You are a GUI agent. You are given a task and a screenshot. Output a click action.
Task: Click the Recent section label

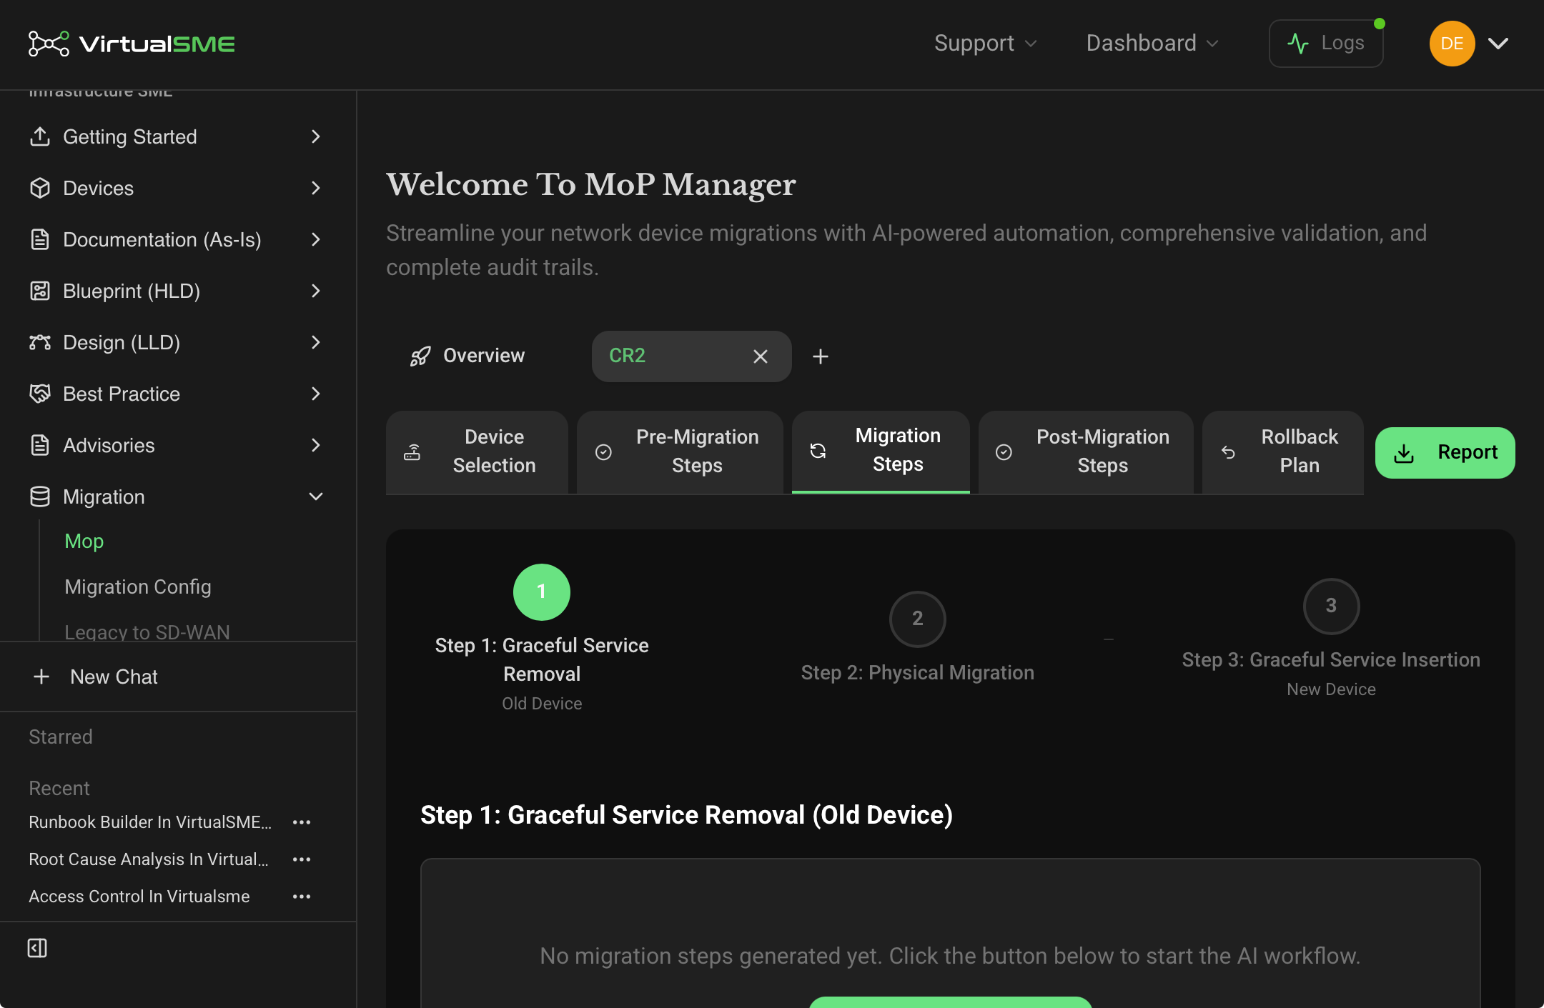pos(59,788)
